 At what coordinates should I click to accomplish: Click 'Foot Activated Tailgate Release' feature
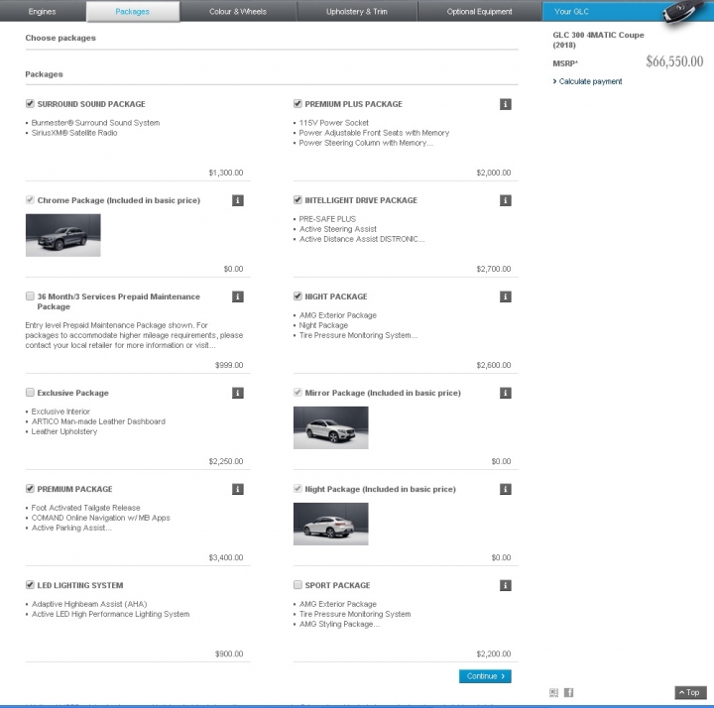click(x=85, y=508)
